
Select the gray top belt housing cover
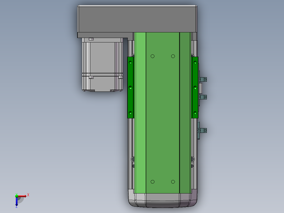137,19
